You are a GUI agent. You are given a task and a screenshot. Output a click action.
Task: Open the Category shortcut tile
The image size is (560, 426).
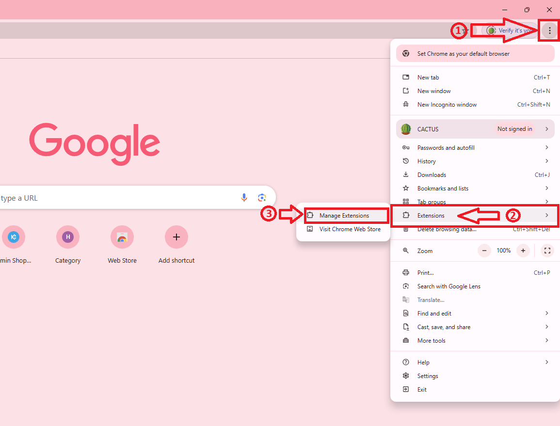(68, 245)
